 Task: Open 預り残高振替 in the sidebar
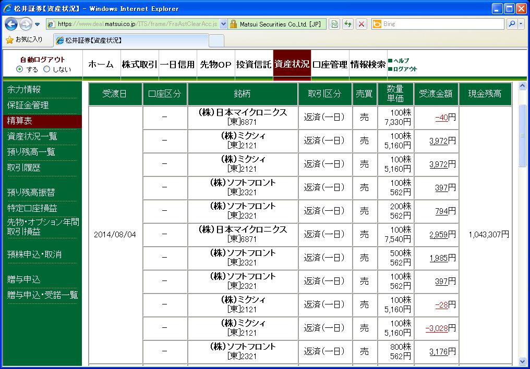tap(31, 192)
